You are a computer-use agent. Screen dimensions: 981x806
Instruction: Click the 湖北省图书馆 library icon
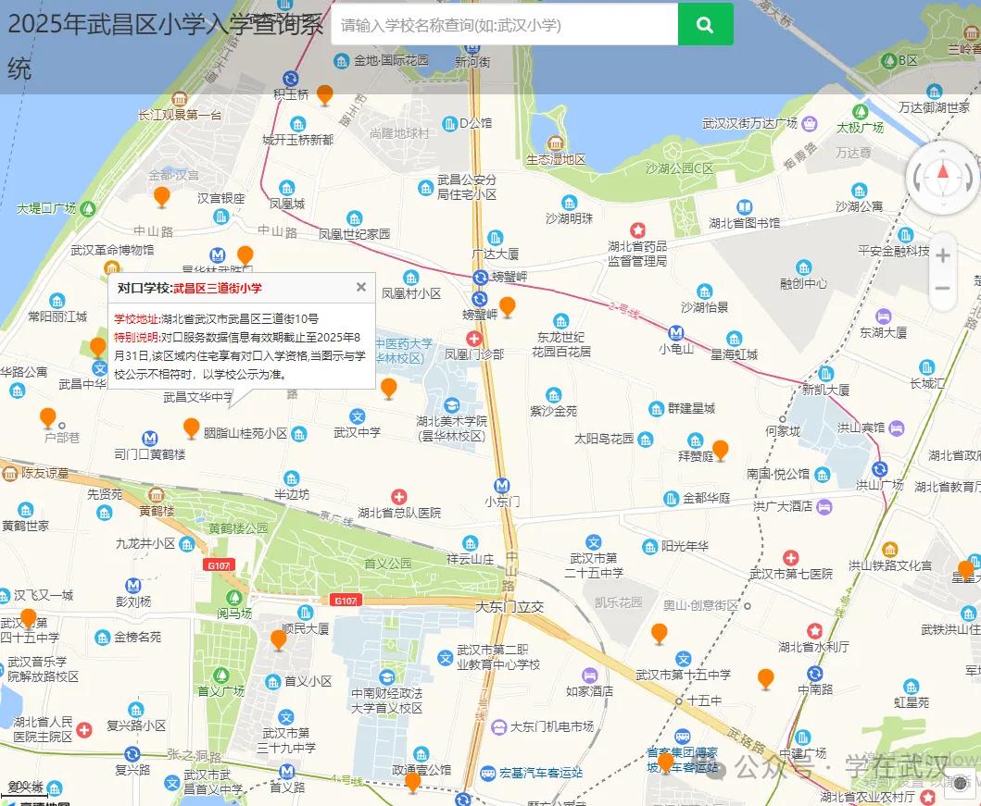744,206
